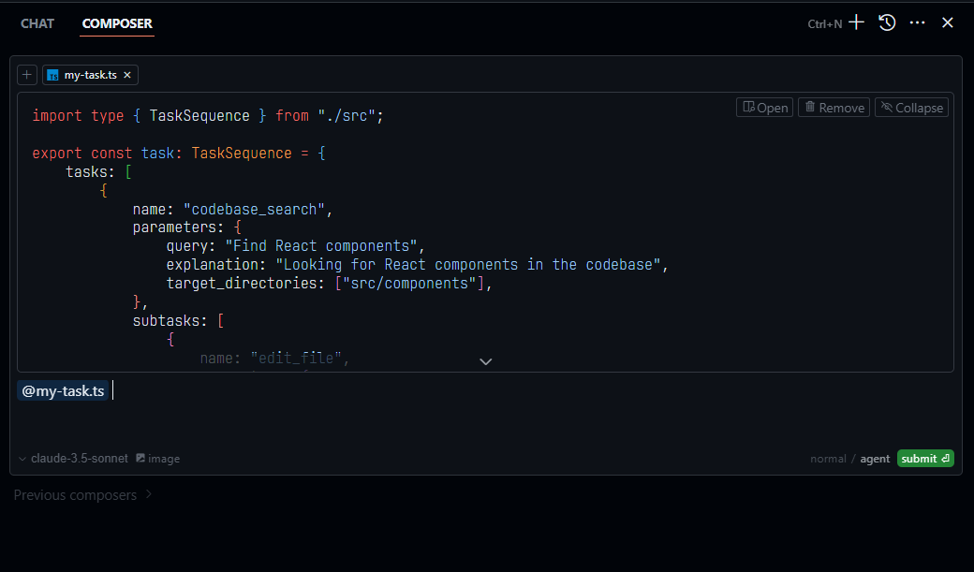Screen dimensions: 974x572
Task: Create a new composer with plus icon
Action: [x=857, y=23]
